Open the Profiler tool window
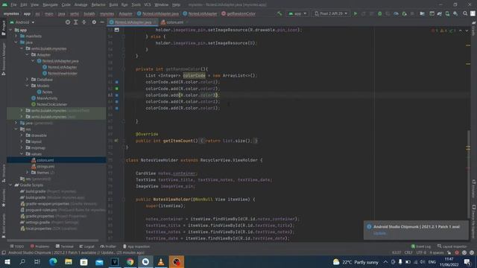The width and height of the screenshot is (477, 268). (108, 246)
